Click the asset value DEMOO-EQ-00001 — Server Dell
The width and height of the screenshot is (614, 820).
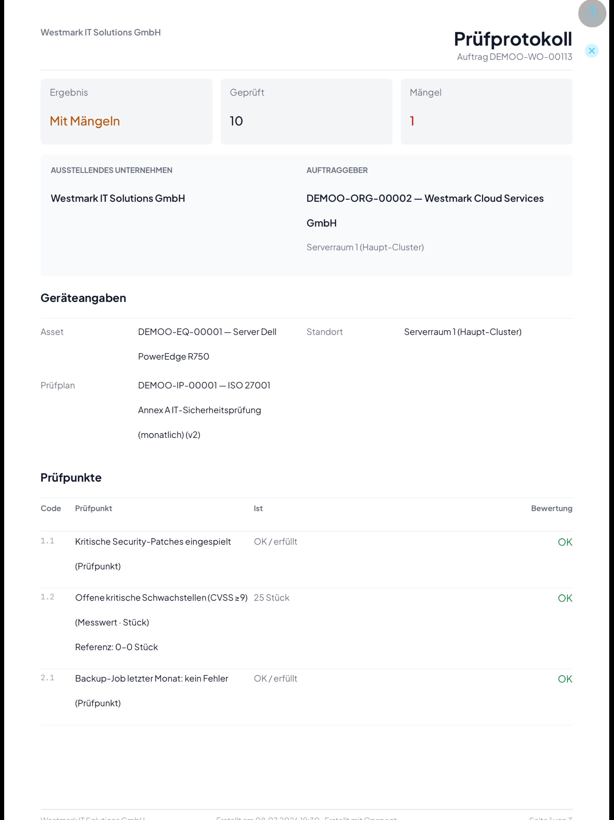207,332
